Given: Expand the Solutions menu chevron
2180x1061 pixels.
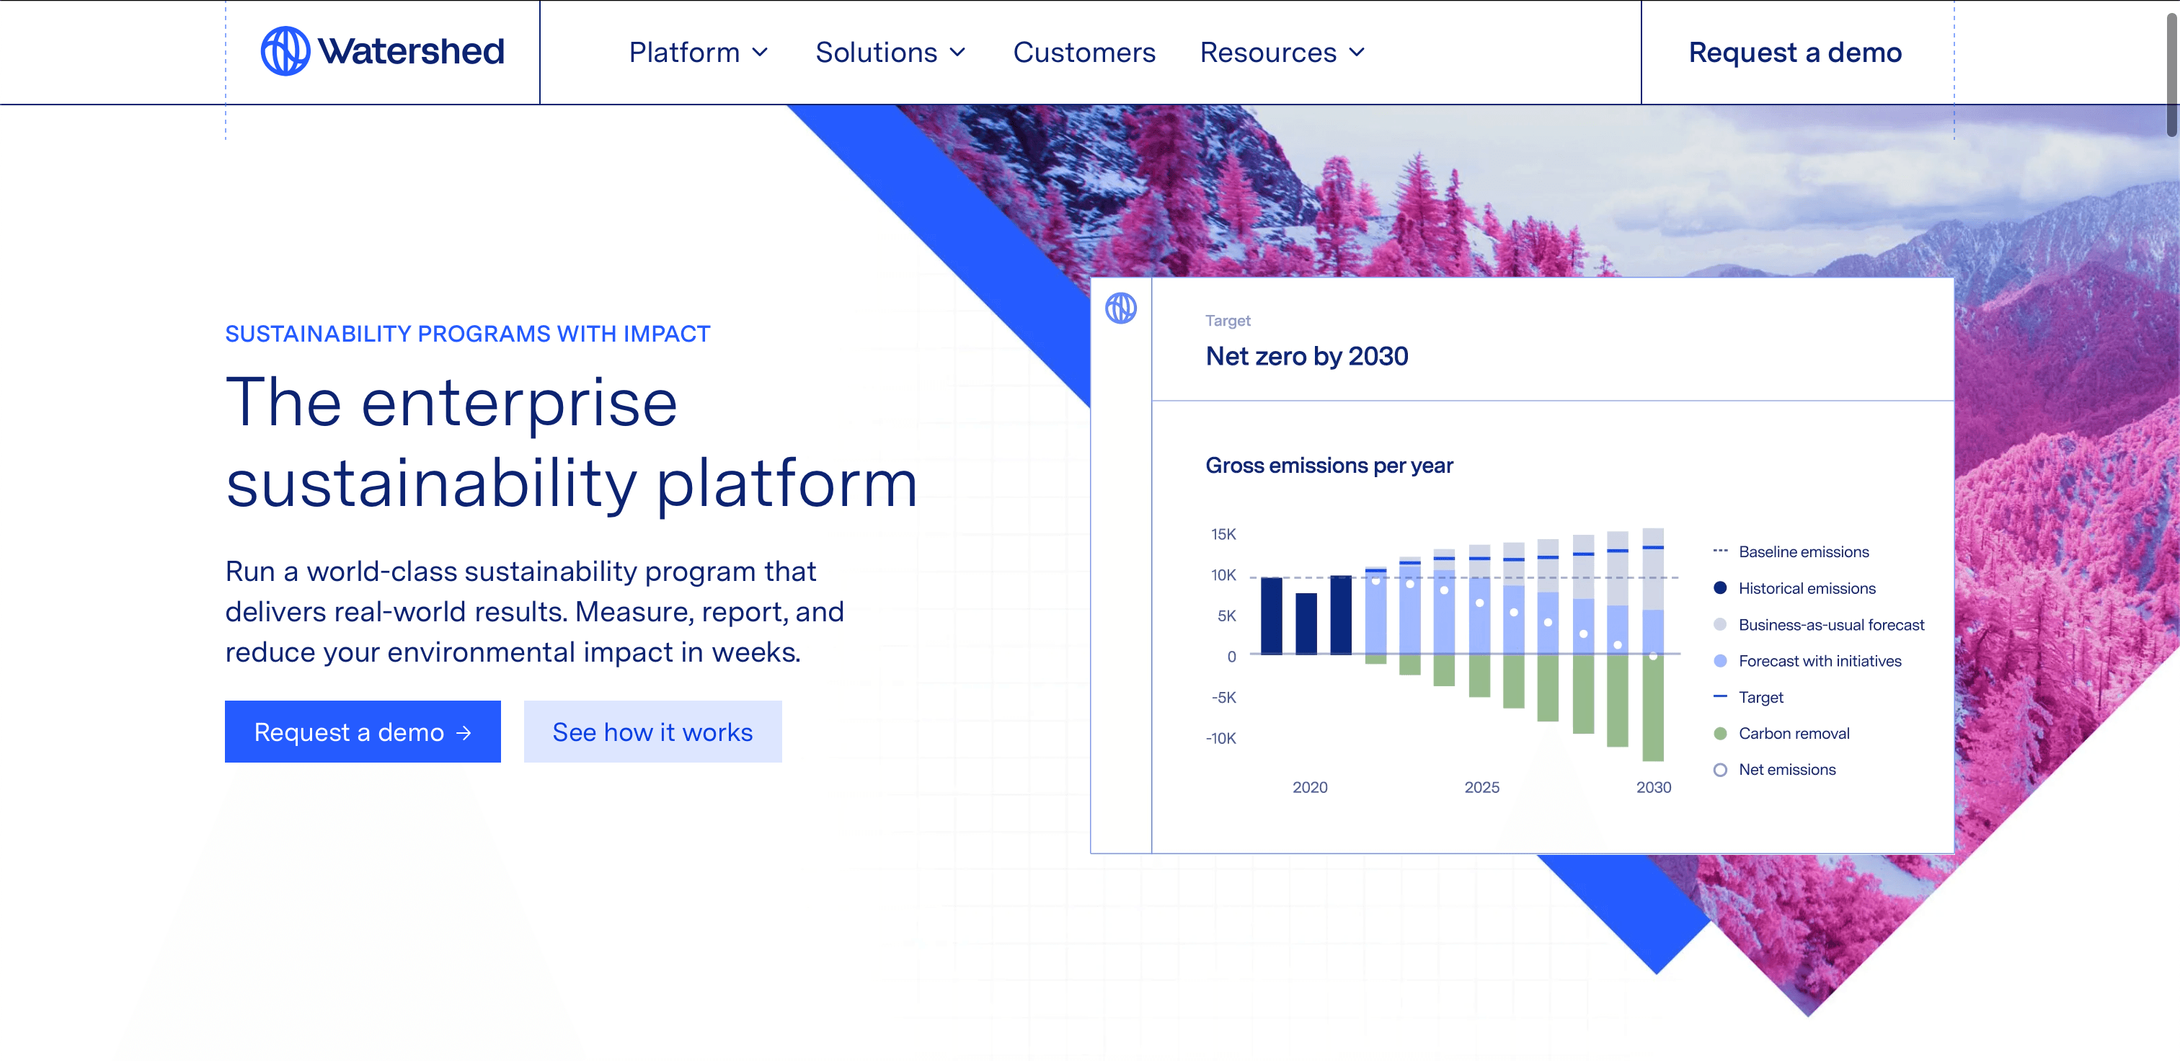Looking at the screenshot, I should (958, 53).
